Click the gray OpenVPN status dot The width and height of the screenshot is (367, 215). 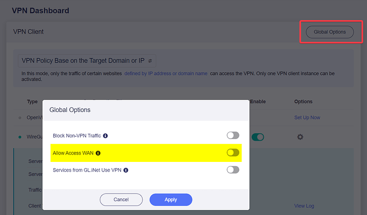[x=20, y=118]
